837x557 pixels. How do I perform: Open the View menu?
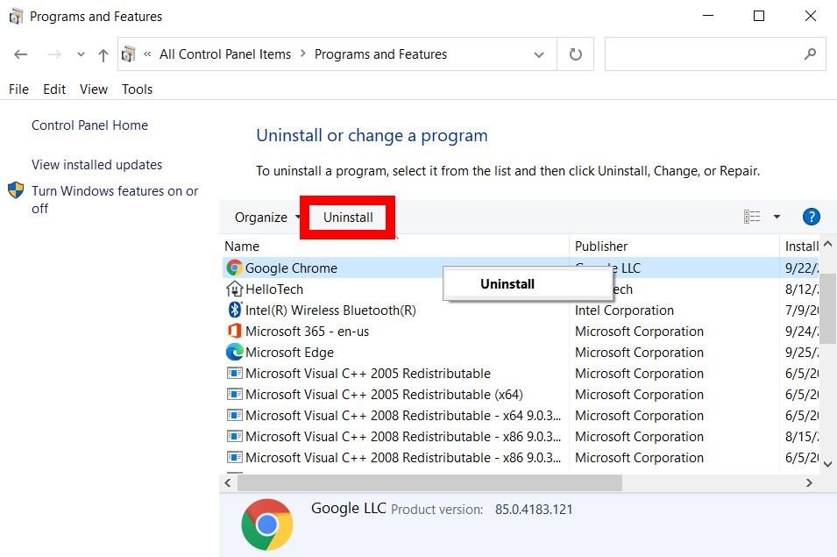point(93,89)
